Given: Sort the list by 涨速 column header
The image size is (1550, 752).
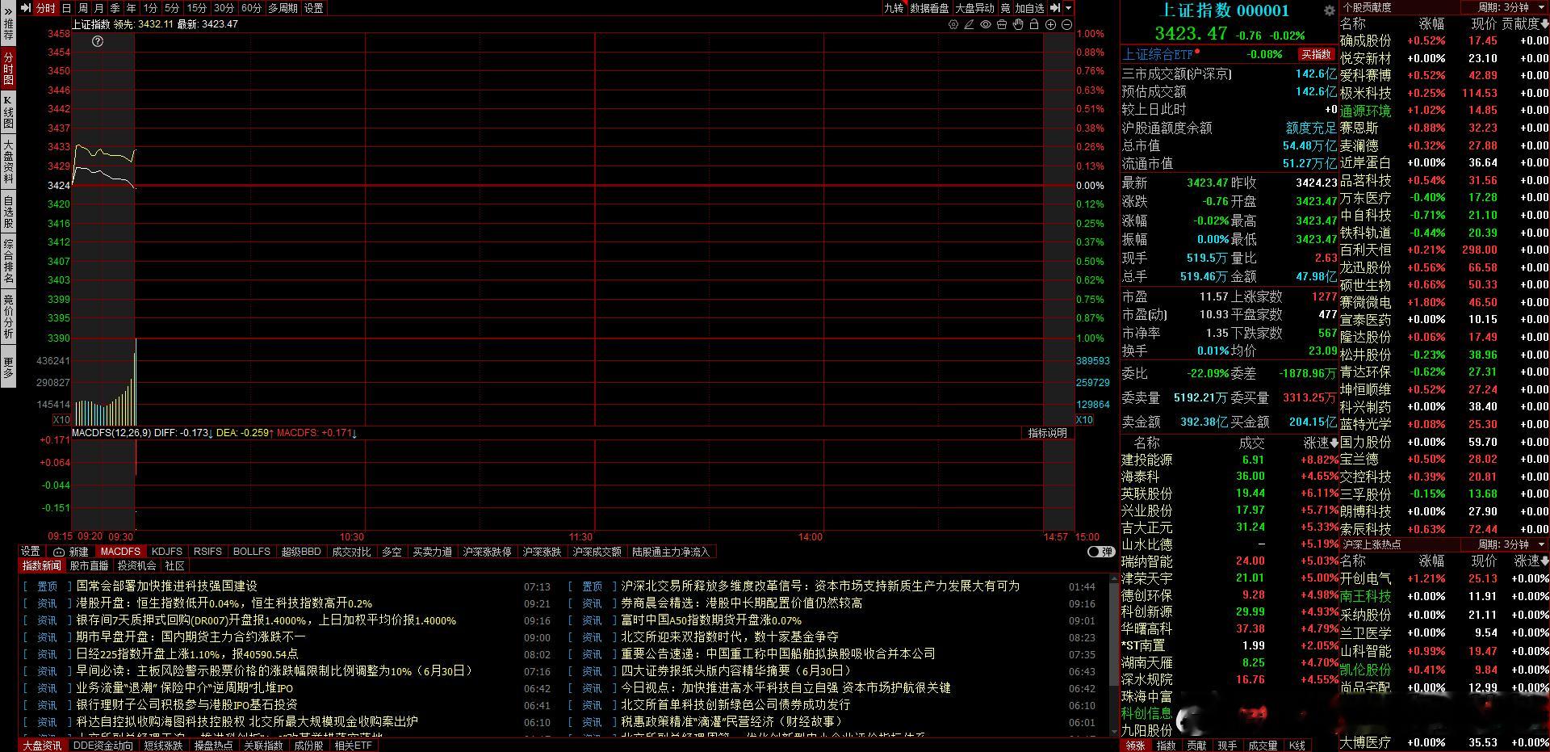Looking at the screenshot, I should click(x=1320, y=443).
